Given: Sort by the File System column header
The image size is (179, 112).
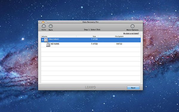Looking at the screenshot, I should [119, 36].
